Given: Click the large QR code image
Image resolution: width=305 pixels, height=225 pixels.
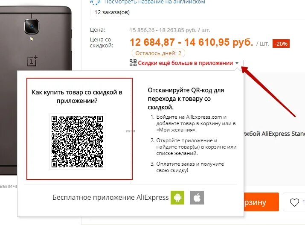Looking at the screenshot, I should pyautogui.click(x=77, y=142).
